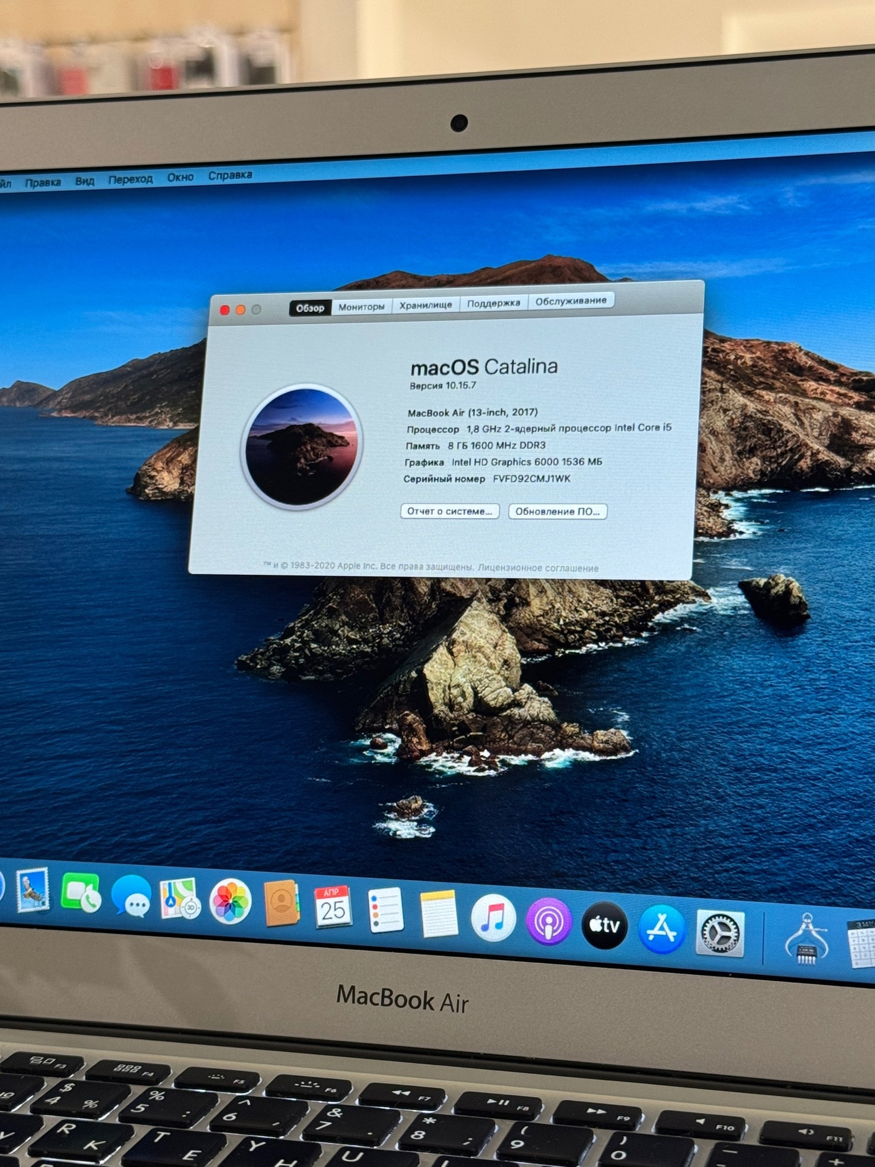
Task: Open the Notes app in the Dock
Action: [x=439, y=914]
